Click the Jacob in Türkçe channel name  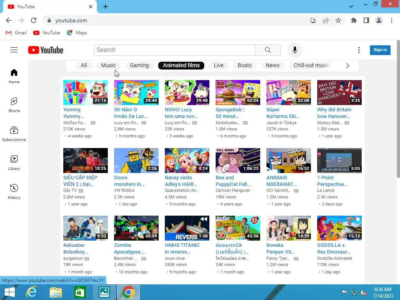pyautogui.click(x=281, y=123)
